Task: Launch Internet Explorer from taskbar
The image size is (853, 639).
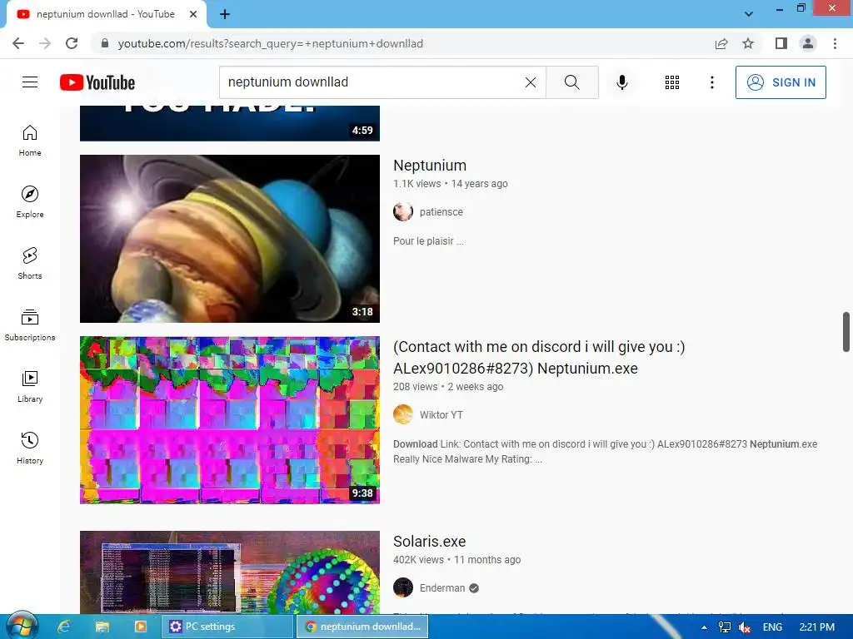Action: [x=64, y=627]
